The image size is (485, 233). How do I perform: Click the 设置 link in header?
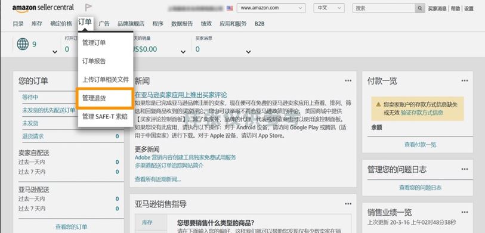click(x=469, y=9)
